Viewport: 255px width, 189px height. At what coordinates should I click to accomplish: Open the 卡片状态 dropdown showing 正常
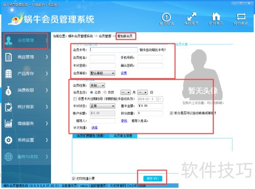point(103,106)
